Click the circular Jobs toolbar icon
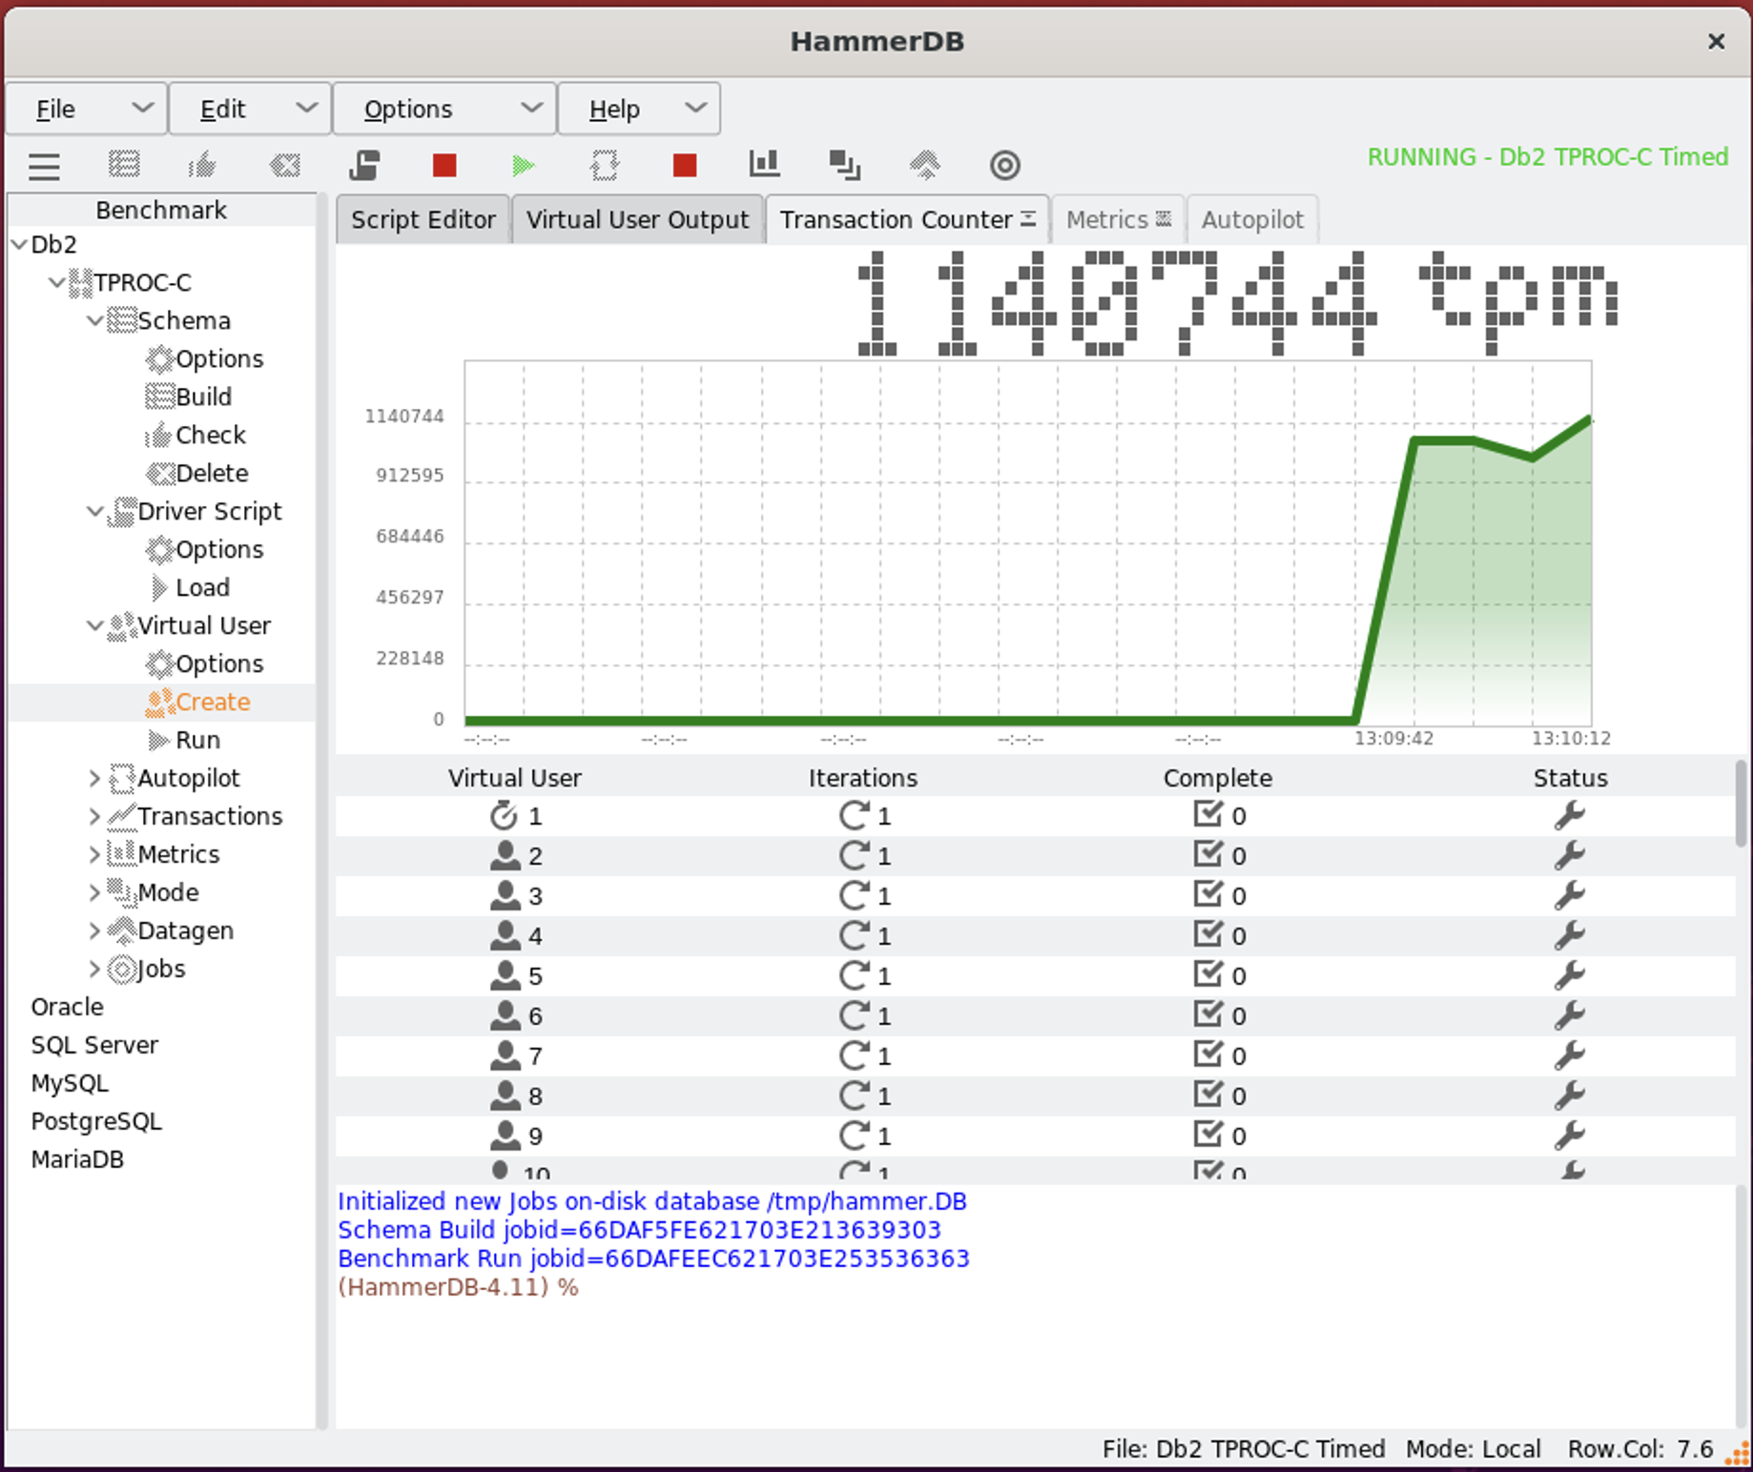 tap(1004, 166)
